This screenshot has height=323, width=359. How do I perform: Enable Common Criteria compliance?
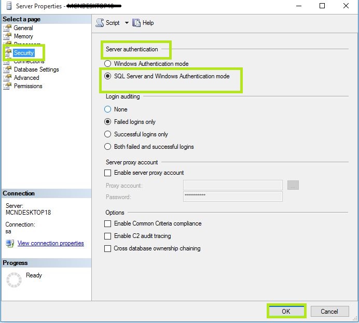tap(107, 223)
